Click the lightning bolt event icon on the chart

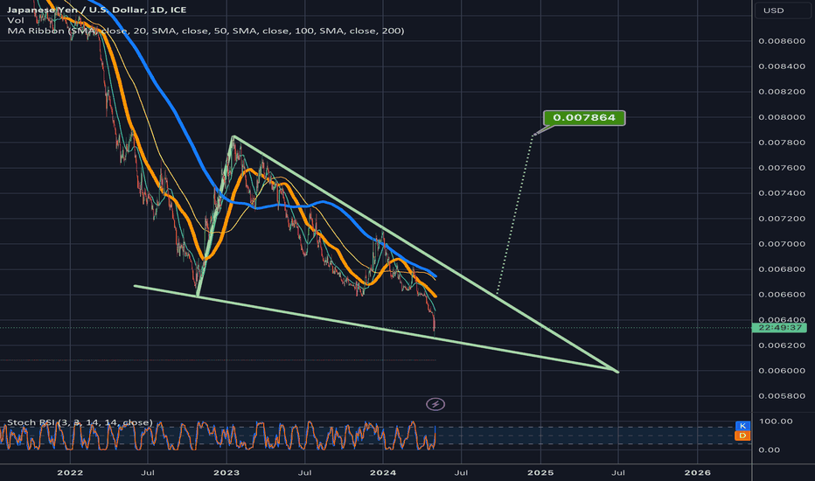(x=435, y=404)
